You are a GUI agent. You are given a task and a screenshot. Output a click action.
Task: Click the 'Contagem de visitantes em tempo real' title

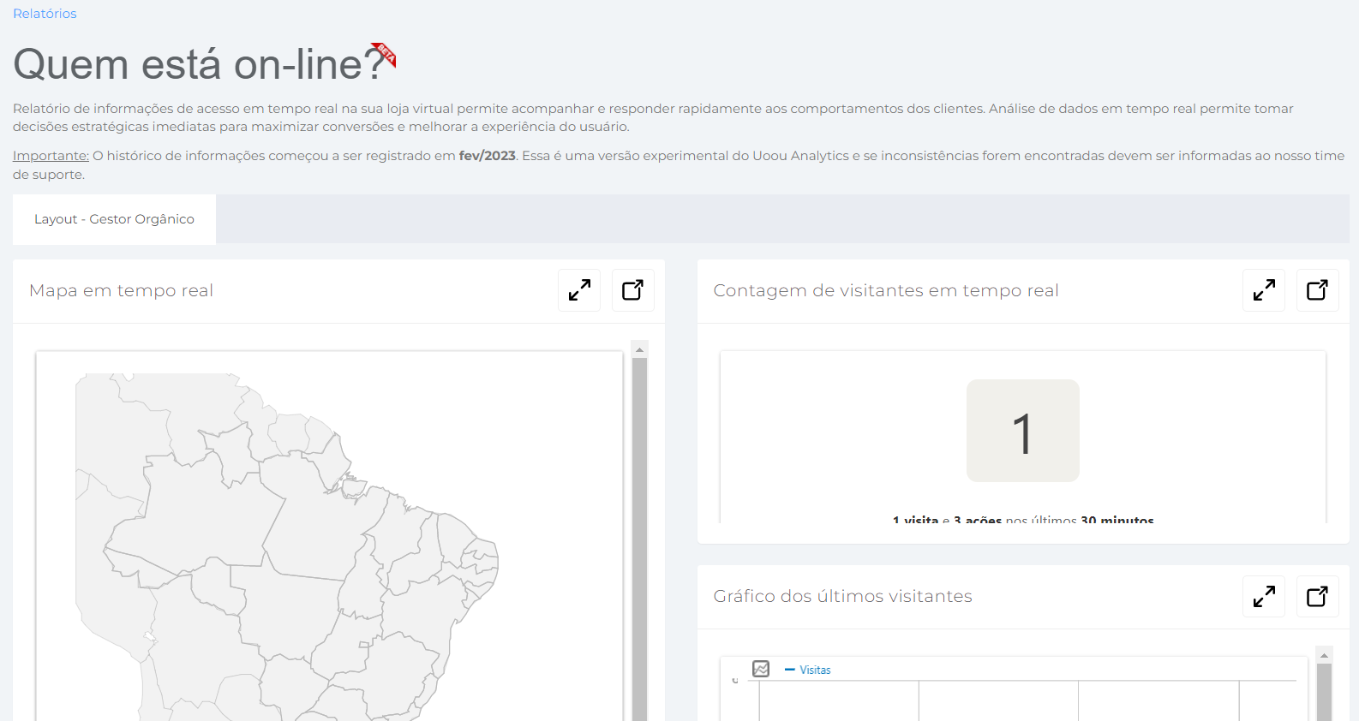click(886, 290)
